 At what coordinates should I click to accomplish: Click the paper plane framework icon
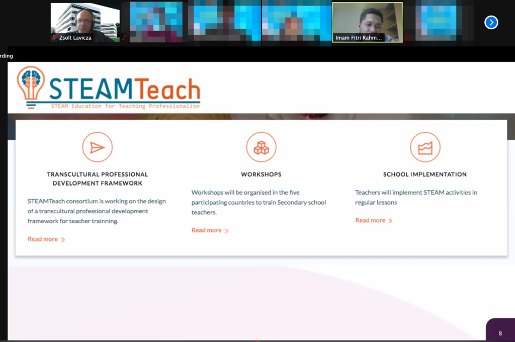(97, 147)
